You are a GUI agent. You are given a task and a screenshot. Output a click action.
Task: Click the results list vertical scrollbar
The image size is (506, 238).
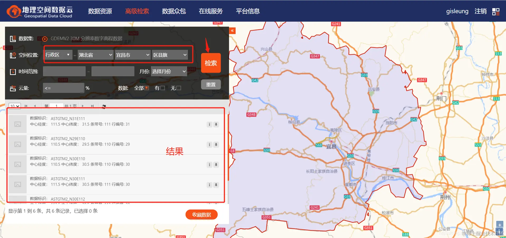pyautogui.click(x=228, y=148)
